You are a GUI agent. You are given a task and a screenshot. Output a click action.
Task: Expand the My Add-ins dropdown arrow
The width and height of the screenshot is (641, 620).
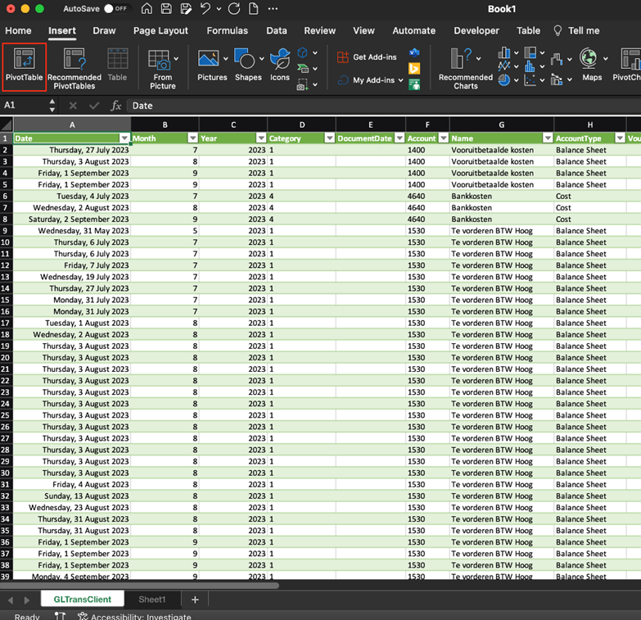click(x=399, y=80)
